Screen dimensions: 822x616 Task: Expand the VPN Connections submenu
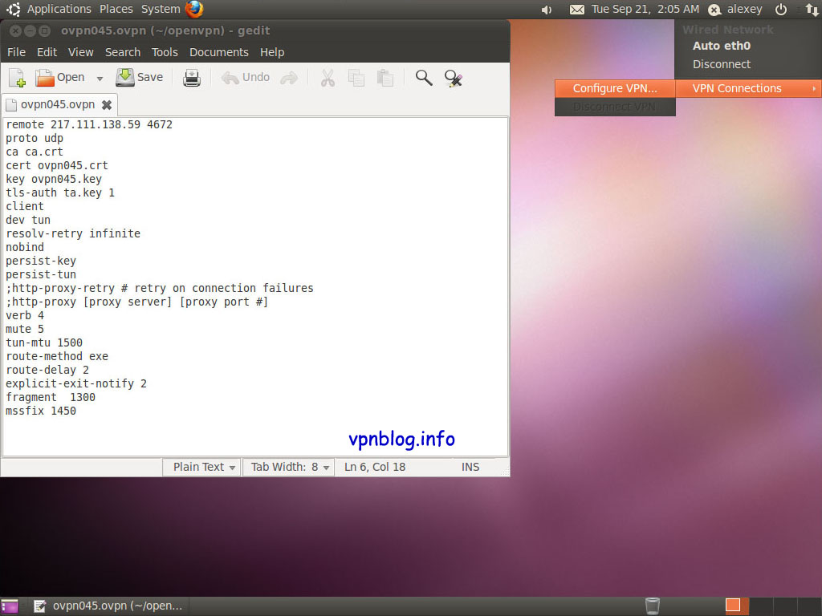749,88
